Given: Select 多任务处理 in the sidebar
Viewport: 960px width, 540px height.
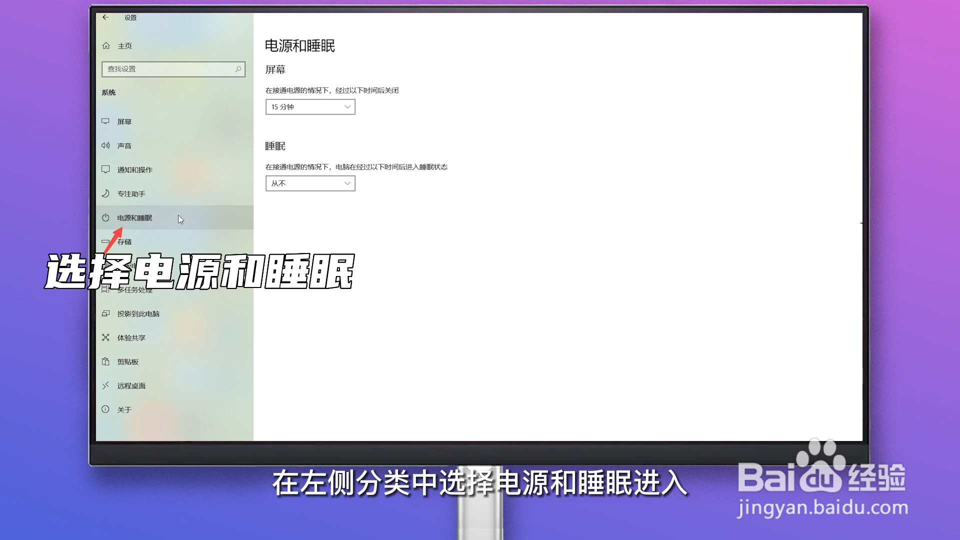Looking at the screenshot, I should tap(135, 290).
